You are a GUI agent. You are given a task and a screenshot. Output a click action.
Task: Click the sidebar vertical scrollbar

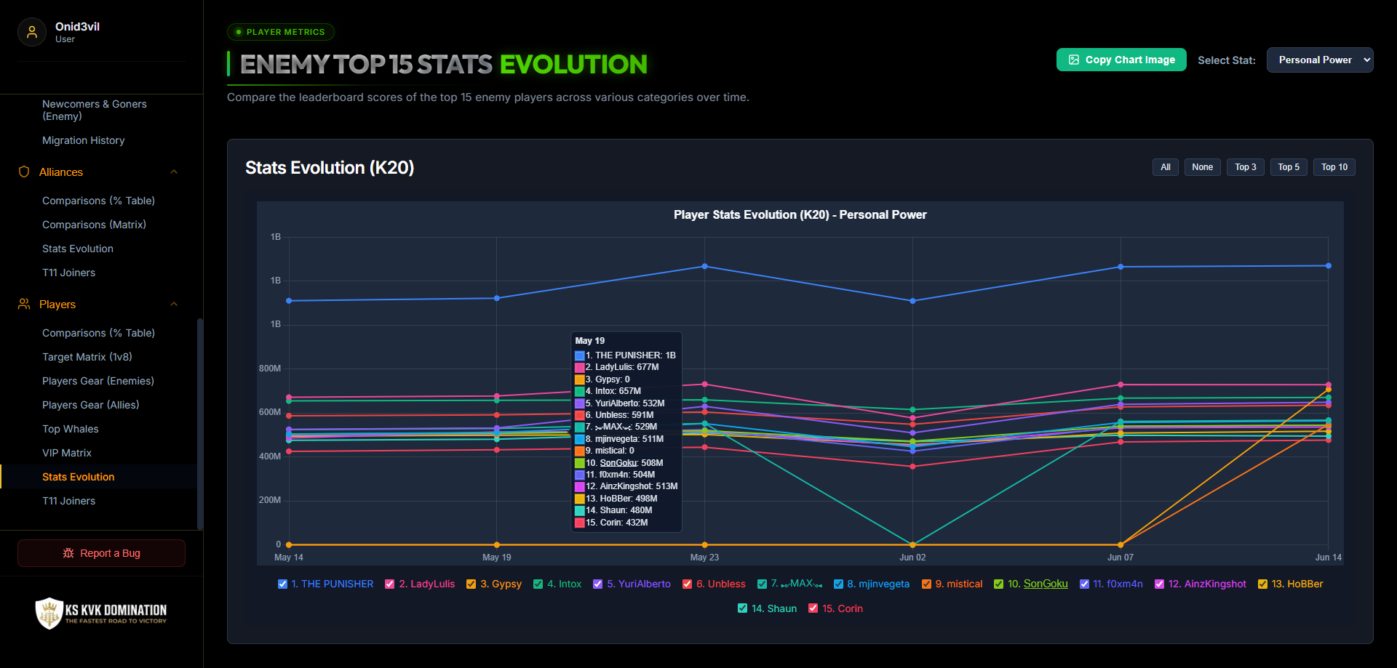(x=200, y=424)
